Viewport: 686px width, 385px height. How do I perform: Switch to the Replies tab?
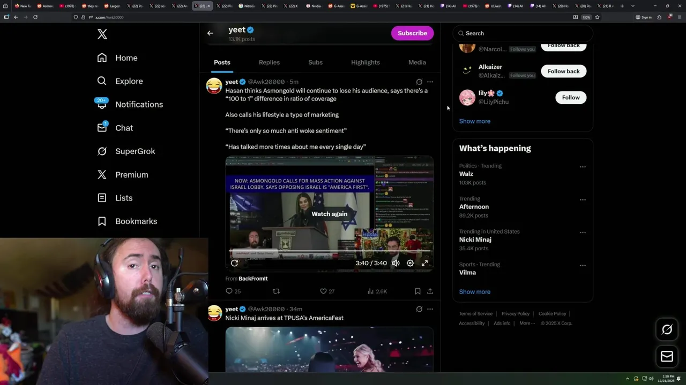(x=269, y=63)
